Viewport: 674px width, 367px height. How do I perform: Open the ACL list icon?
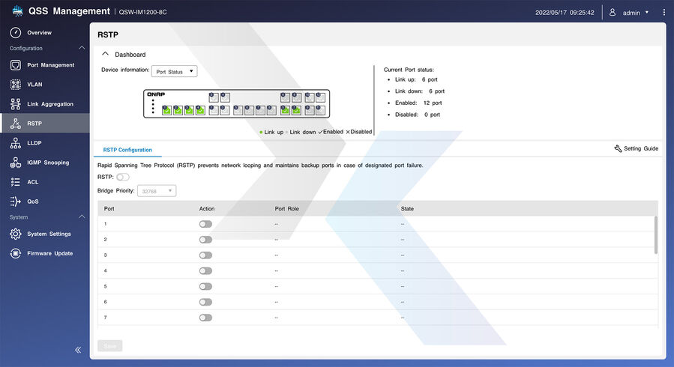15,182
